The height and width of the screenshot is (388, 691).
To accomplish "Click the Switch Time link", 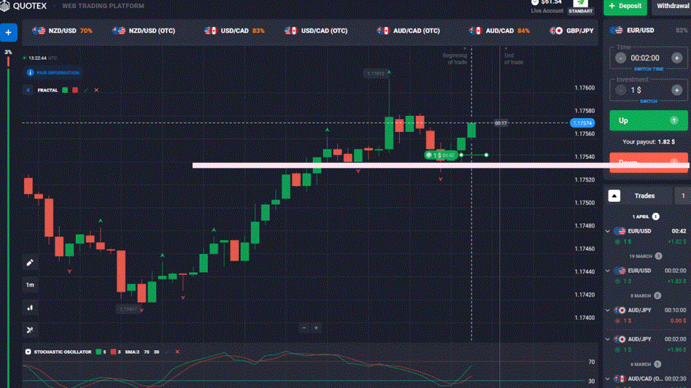I will 648,69.
